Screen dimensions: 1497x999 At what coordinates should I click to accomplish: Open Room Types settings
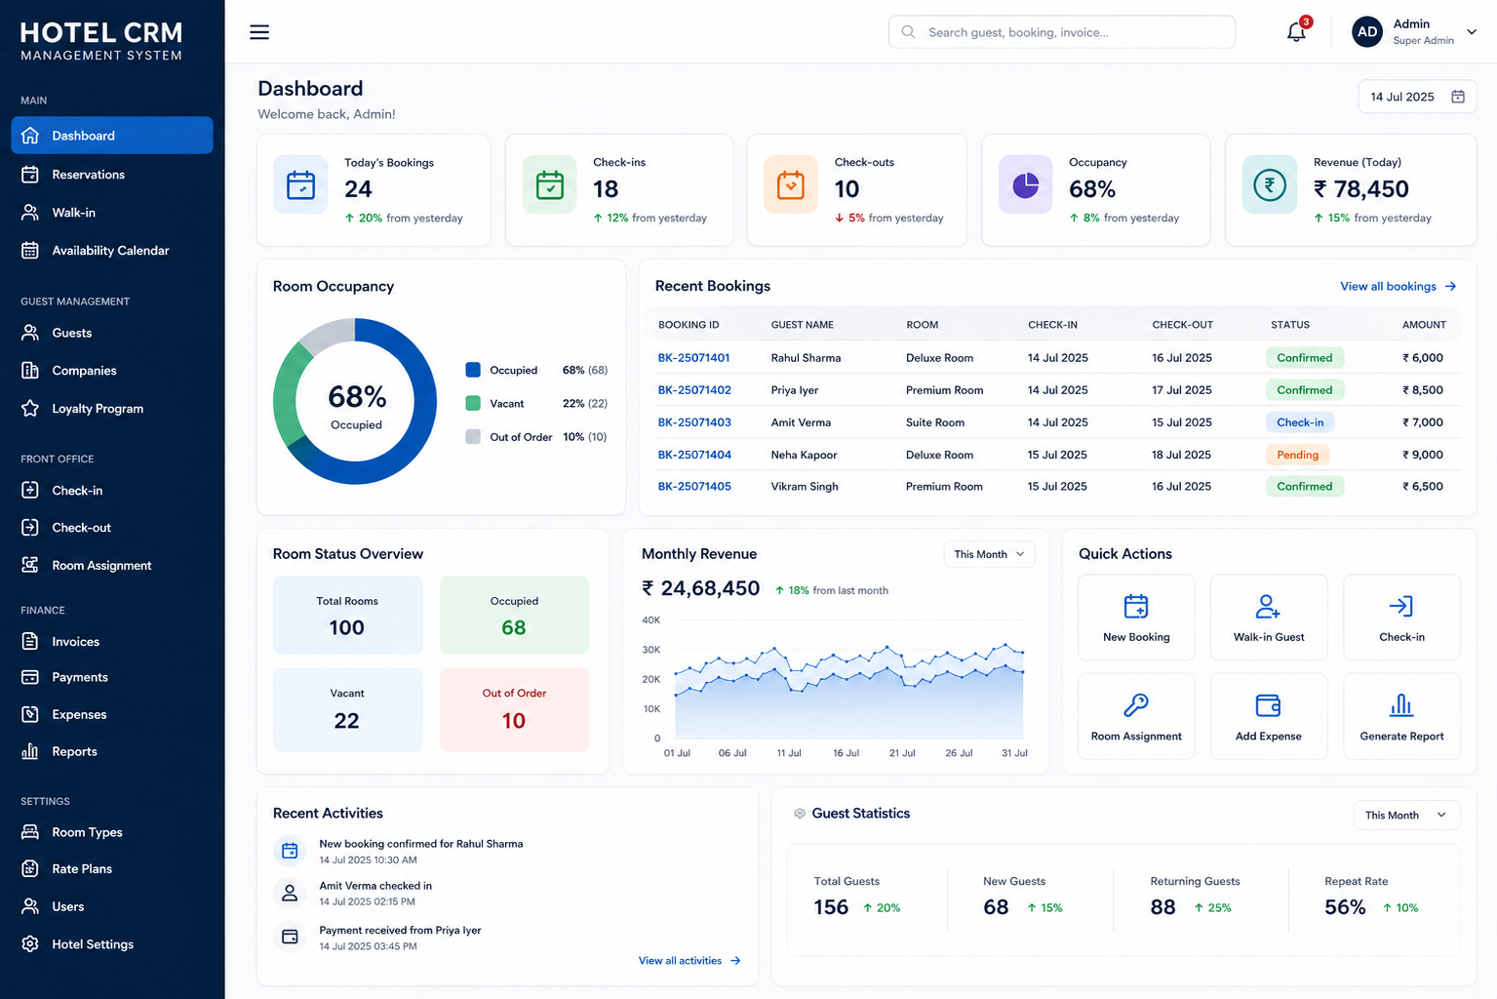(112, 832)
